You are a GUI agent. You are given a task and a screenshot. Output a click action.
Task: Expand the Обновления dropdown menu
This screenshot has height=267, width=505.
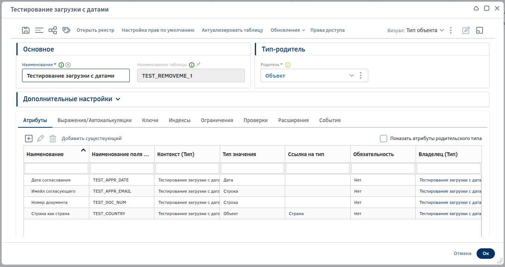(x=287, y=30)
